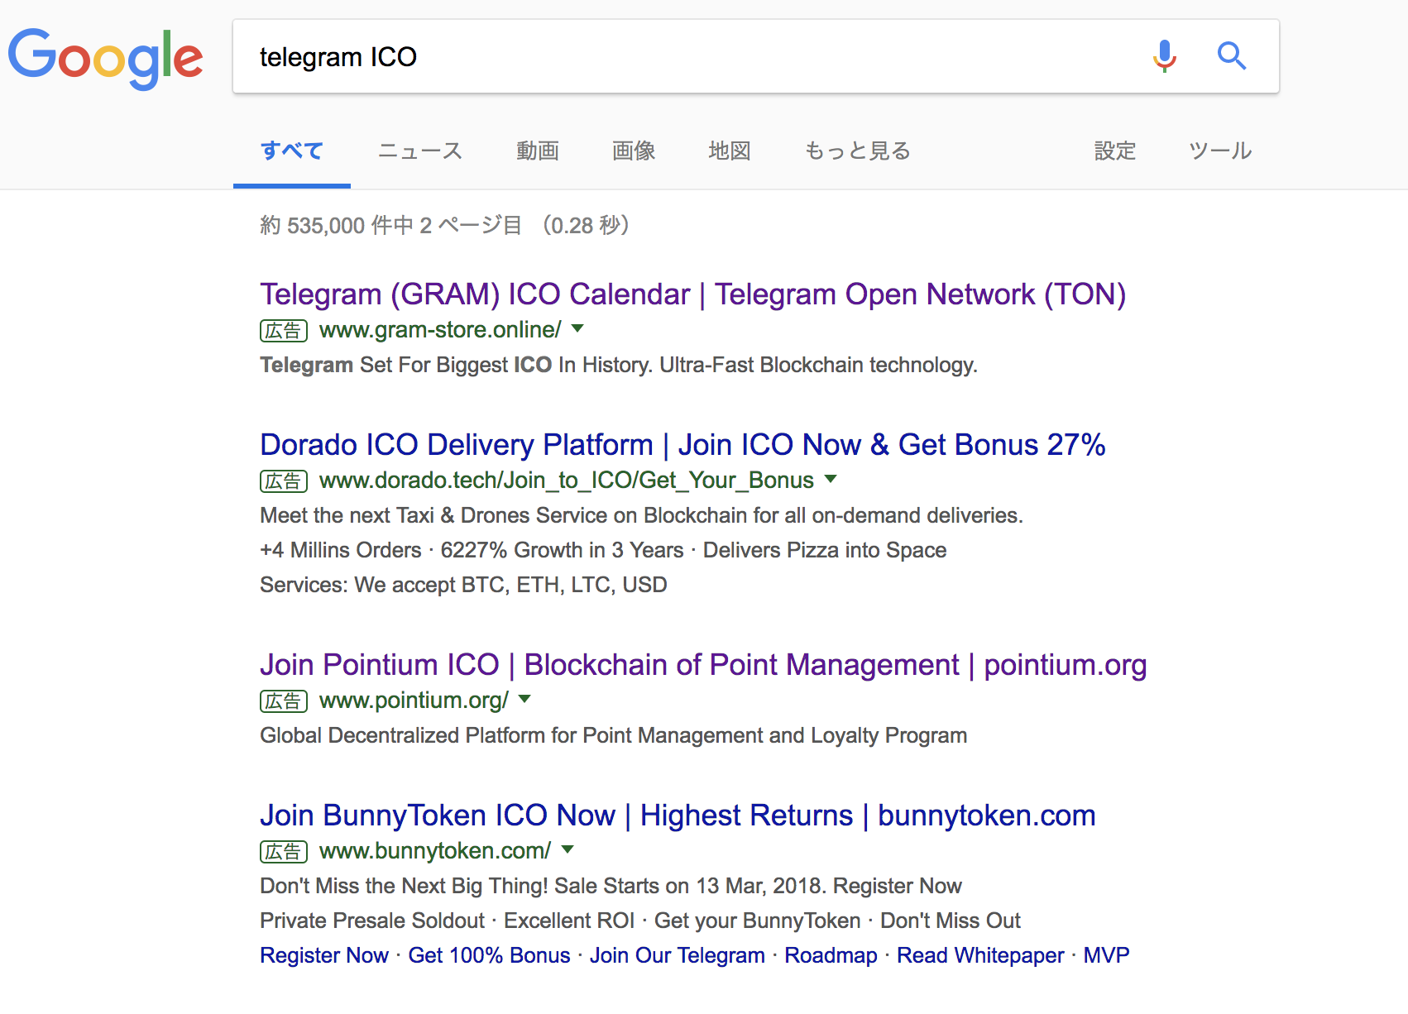Click the result count text 約 535,000 件中

click(337, 225)
